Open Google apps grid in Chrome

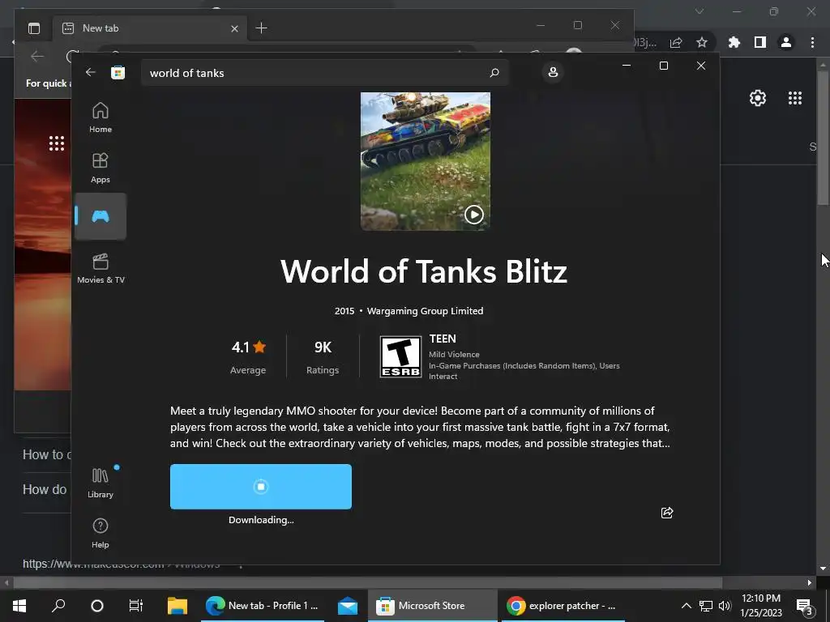[795, 98]
